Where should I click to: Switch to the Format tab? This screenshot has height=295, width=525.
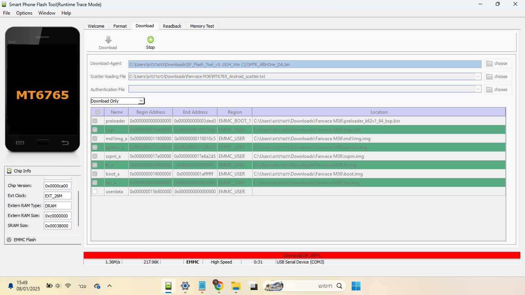[120, 26]
